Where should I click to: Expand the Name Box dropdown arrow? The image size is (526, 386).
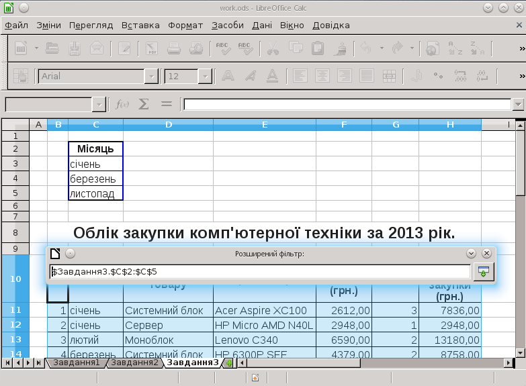(99, 104)
